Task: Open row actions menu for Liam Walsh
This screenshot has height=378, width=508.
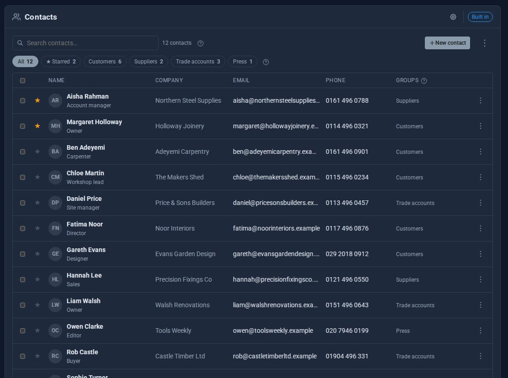Action: pyautogui.click(x=481, y=305)
